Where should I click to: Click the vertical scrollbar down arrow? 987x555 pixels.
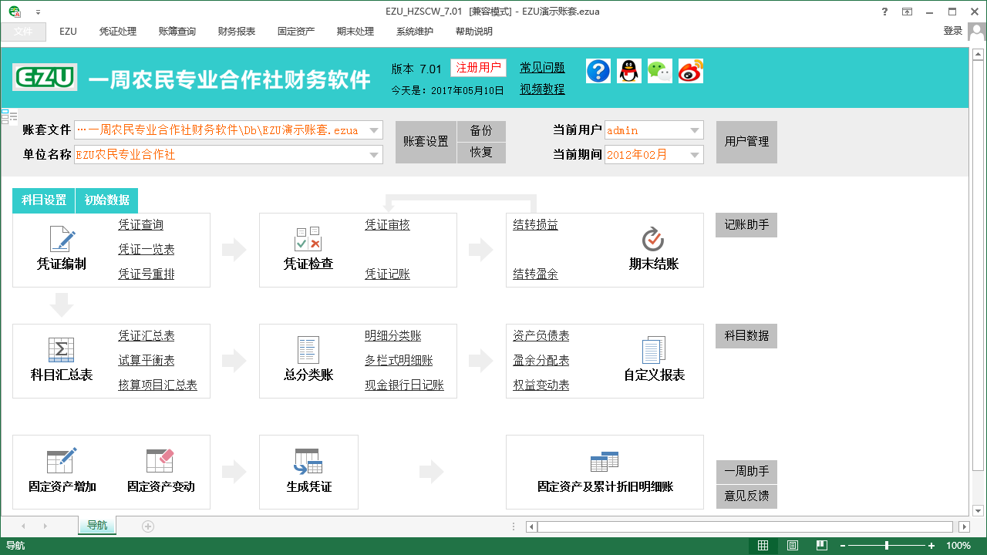pyautogui.click(x=978, y=510)
